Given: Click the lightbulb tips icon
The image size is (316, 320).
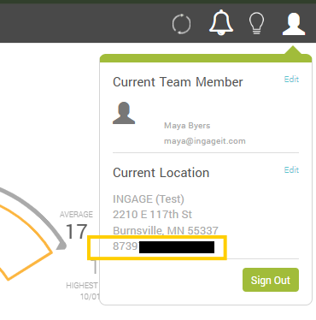Looking at the screenshot, I should click(x=256, y=23).
